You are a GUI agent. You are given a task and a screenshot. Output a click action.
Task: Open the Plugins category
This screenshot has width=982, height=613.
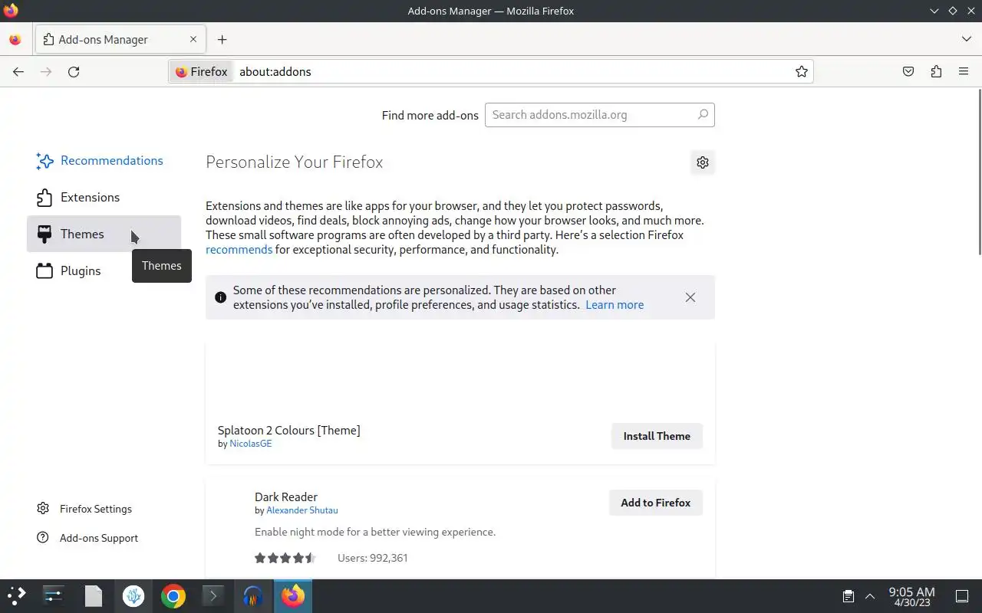104,270
